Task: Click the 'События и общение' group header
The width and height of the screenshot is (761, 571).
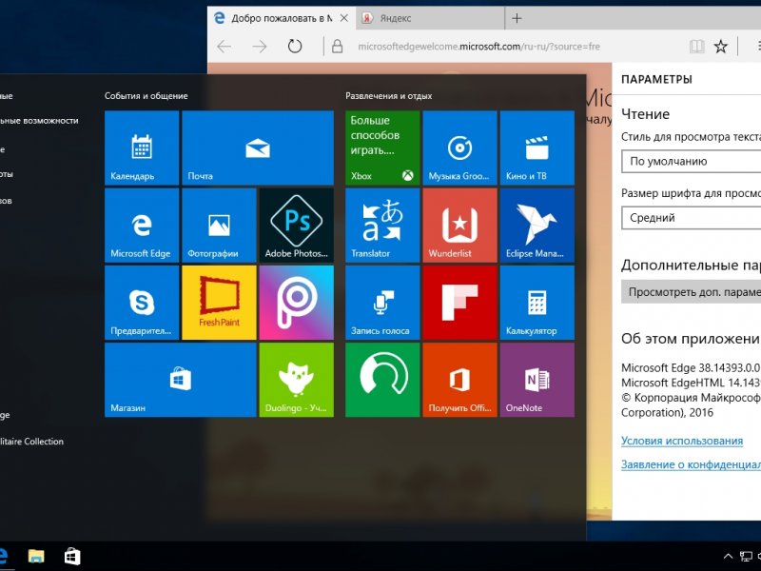Action: (146, 96)
